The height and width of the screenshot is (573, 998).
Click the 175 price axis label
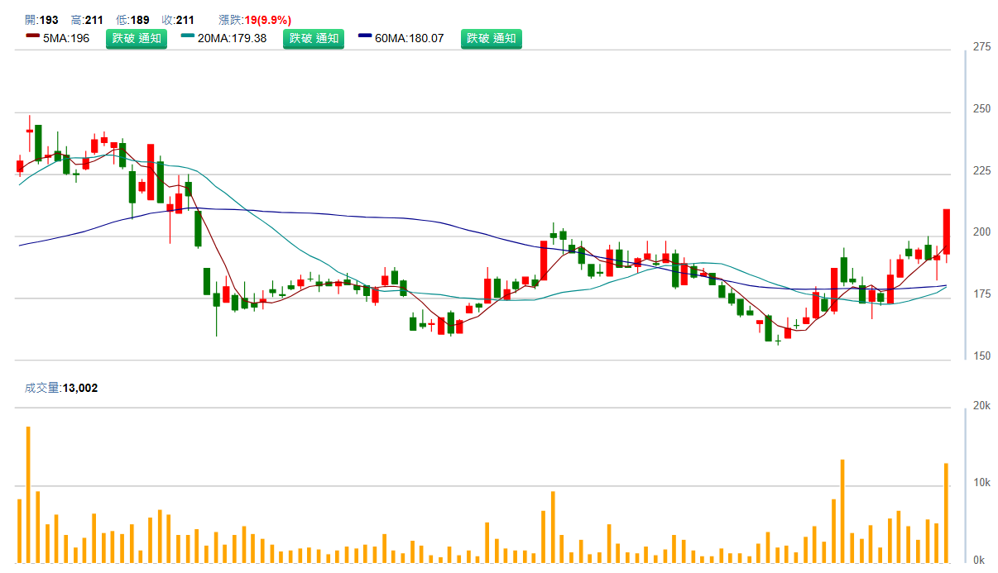pyautogui.click(x=982, y=294)
